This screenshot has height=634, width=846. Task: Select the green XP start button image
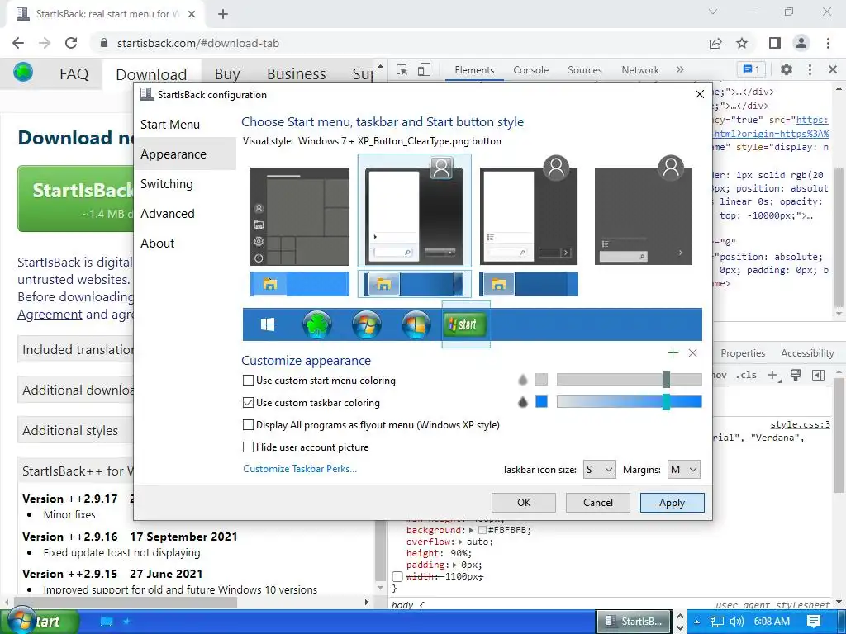[x=465, y=324]
